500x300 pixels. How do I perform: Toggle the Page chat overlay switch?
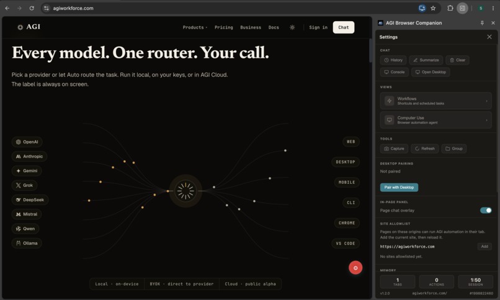click(486, 211)
